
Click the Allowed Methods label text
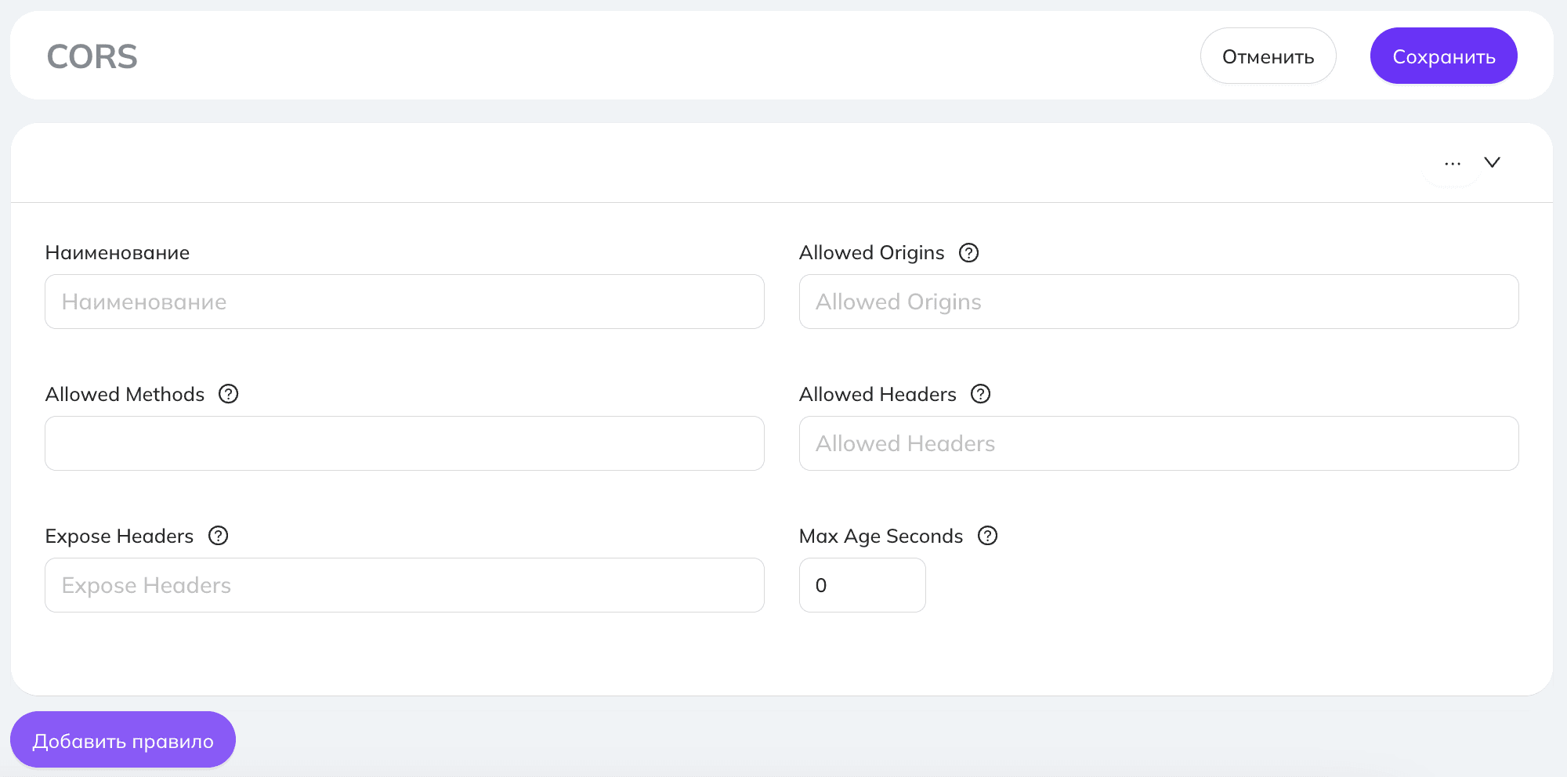[x=125, y=394]
